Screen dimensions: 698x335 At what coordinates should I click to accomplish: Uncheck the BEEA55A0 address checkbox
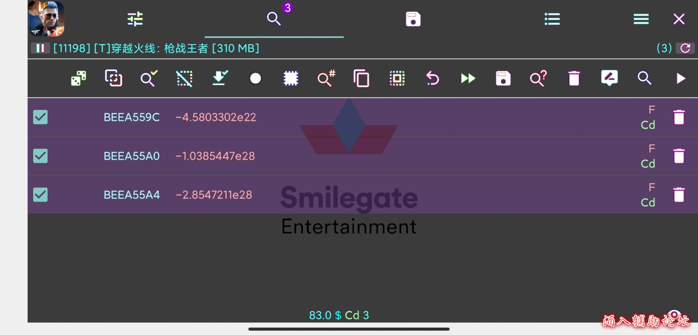coord(41,156)
